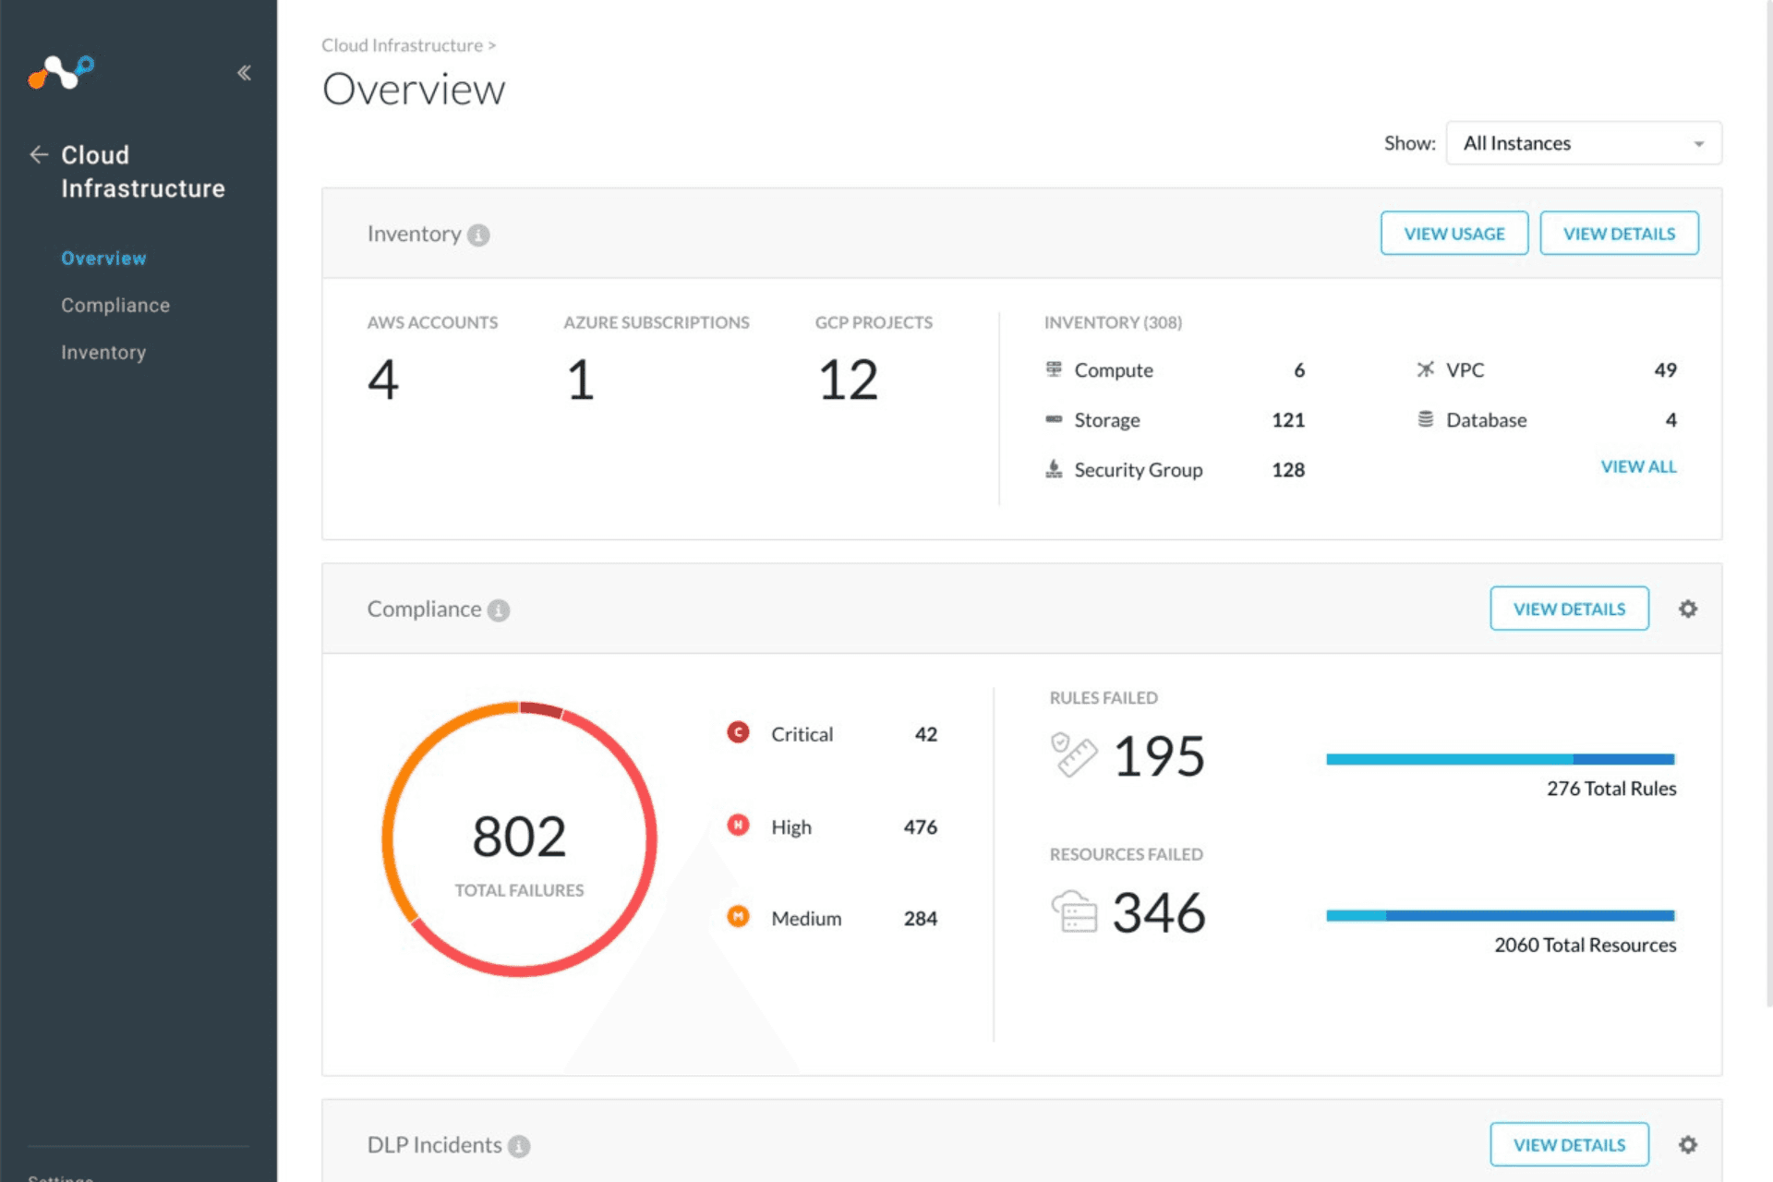The width and height of the screenshot is (1773, 1182).
Task: Collapse the sidebar with double-chevron icon
Action: tap(244, 73)
